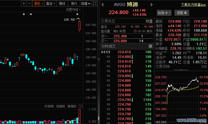Click the 今开 213.900 value
Viewport: 208px width, 124px height.
point(200,26)
